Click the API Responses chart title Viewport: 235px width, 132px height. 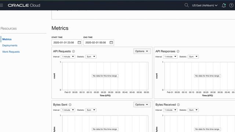tap(165, 51)
